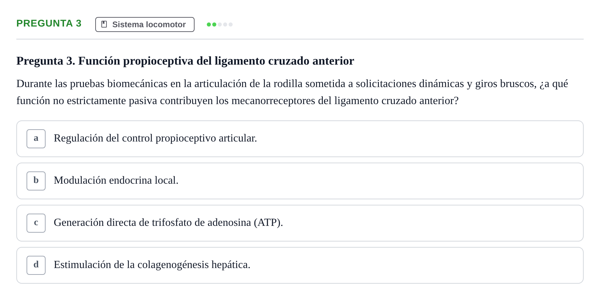The width and height of the screenshot is (600, 300).
Task: Choose answer 'Generación directa de trifosfato de adenosina'
Action: (300, 223)
